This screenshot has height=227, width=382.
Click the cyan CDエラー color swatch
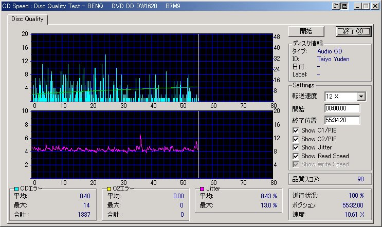coord(17,189)
